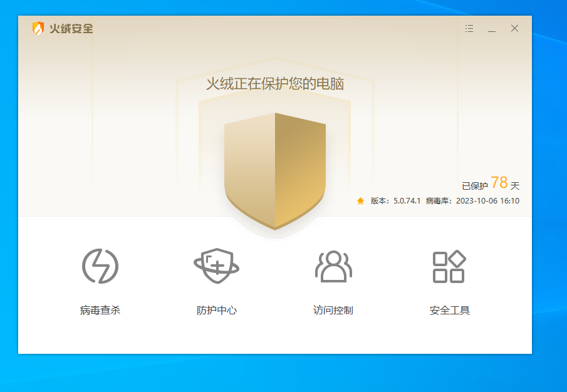Select the 病毒查杀 text label
Viewport: 567px width, 392px height.
pos(100,310)
